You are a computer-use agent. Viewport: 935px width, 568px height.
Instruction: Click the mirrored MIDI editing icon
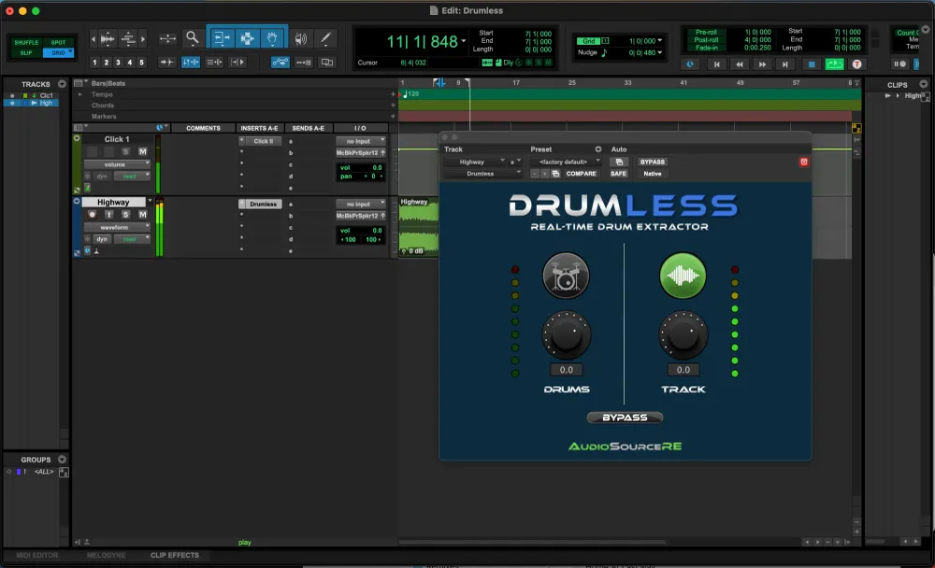tap(304, 62)
